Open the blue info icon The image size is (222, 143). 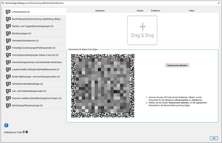(6, 125)
